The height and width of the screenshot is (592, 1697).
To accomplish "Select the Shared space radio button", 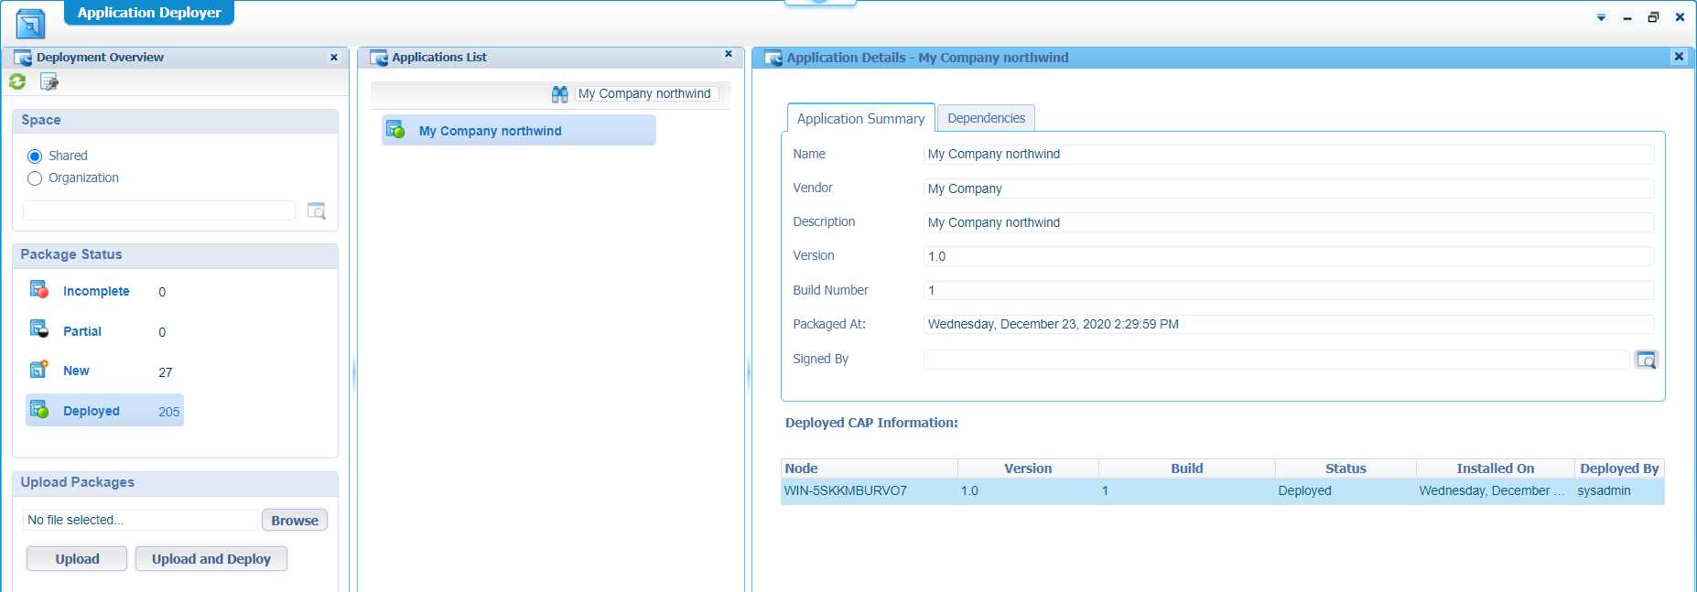I will click(35, 156).
